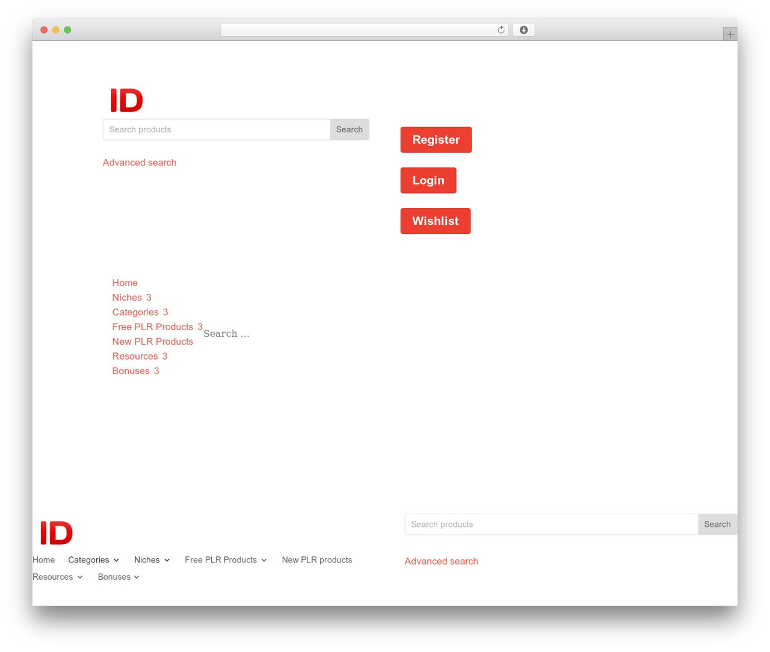Add new browser tab with plus icon
770x652 pixels.
(x=730, y=34)
